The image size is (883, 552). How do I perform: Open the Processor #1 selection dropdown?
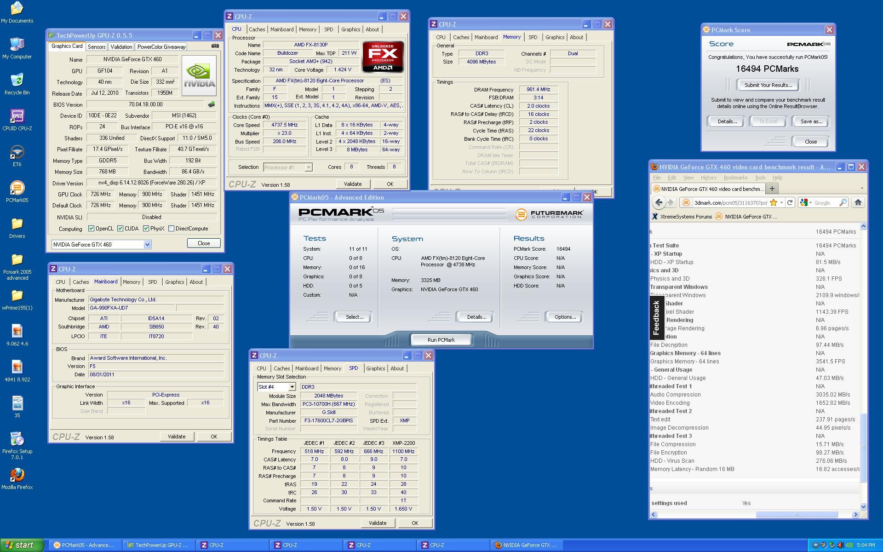pos(309,167)
